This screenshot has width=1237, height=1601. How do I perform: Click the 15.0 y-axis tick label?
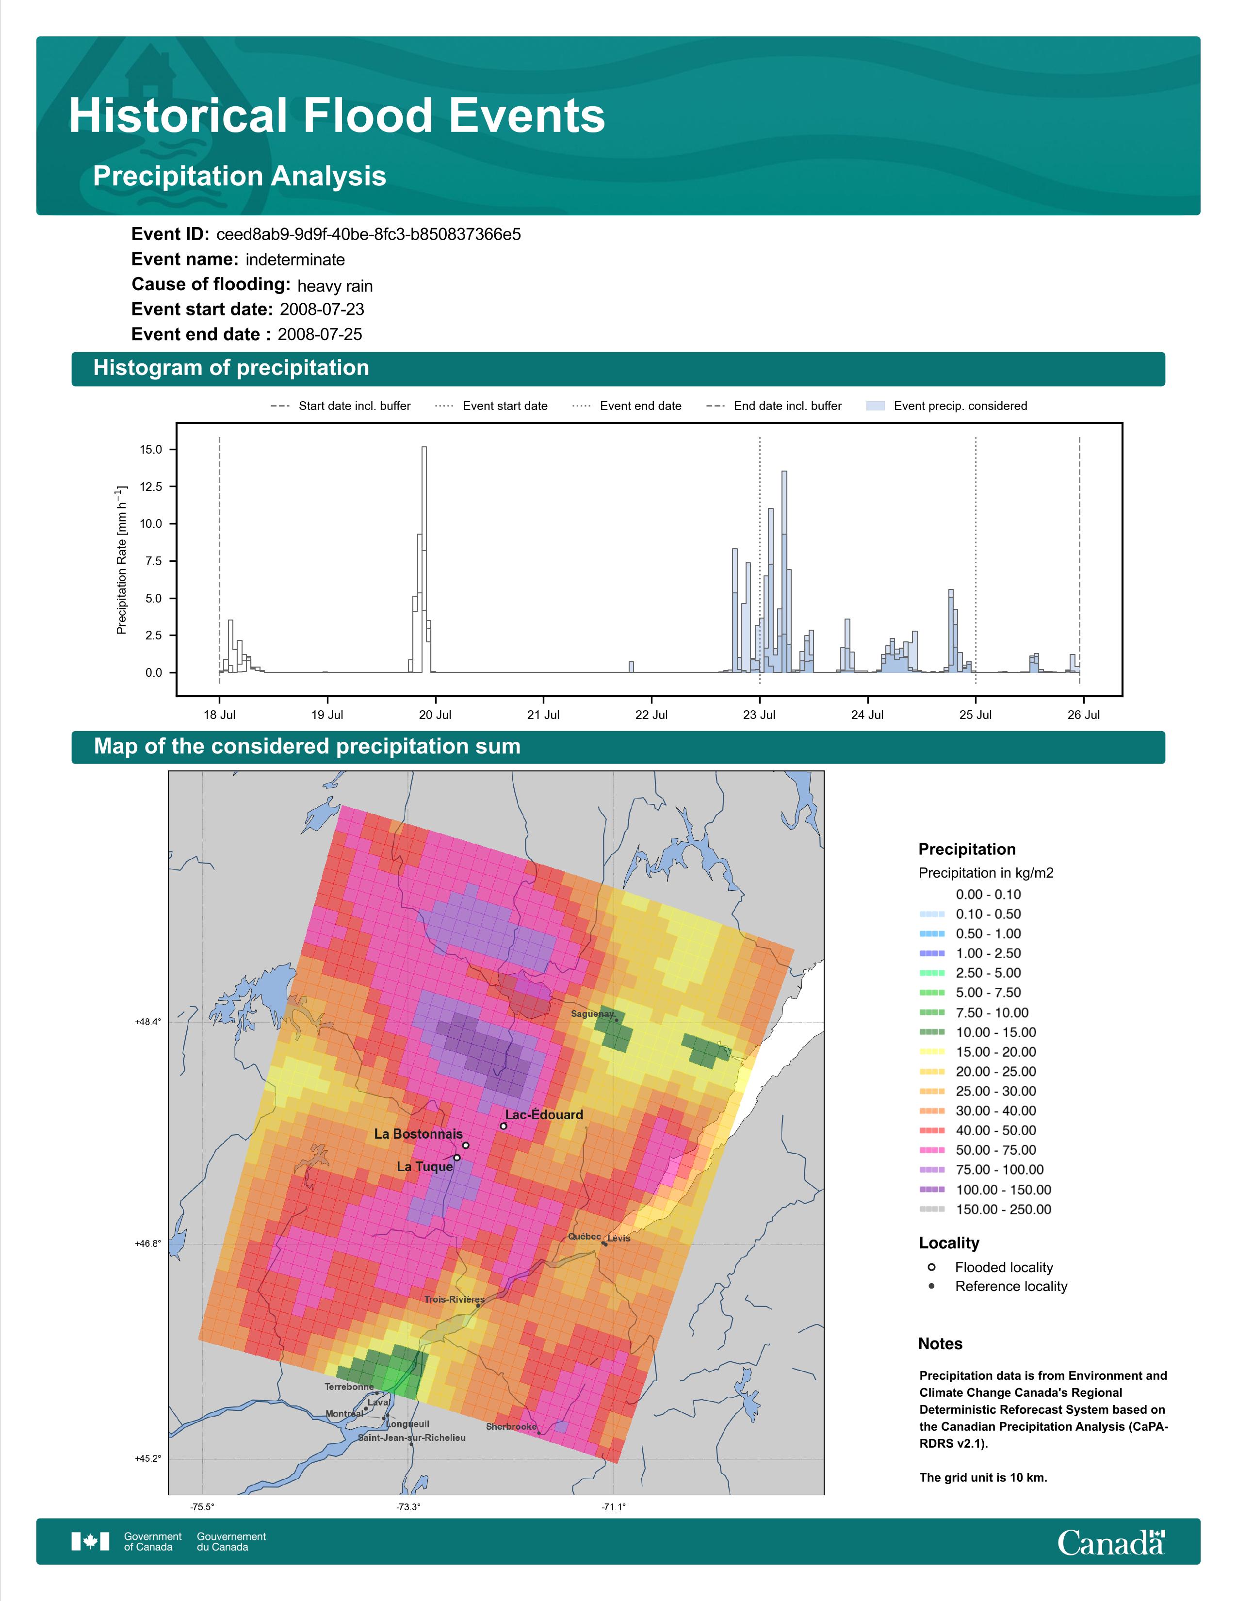click(152, 449)
